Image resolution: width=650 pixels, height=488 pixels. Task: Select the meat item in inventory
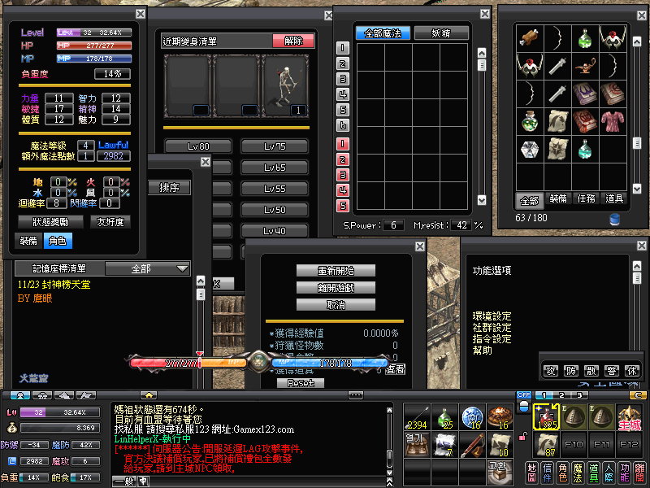[530, 38]
